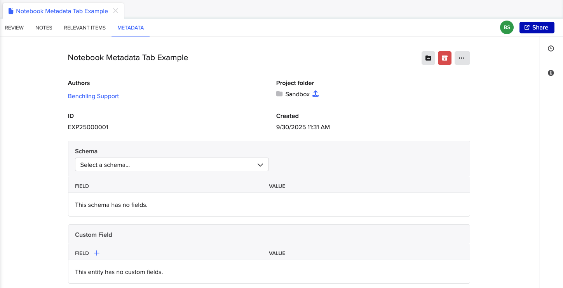Image resolution: width=563 pixels, height=288 pixels.
Task: Add a custom field with plus icon
Action: pos(97,253)
